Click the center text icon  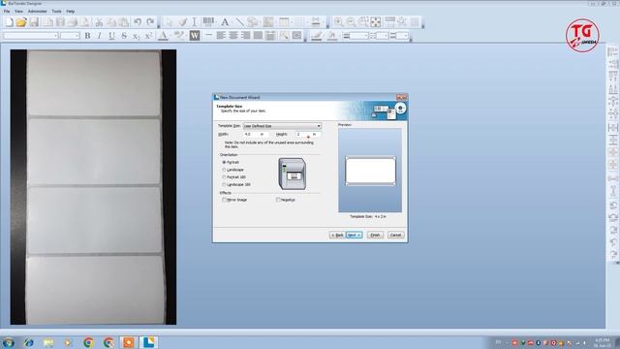coord(233,36)
